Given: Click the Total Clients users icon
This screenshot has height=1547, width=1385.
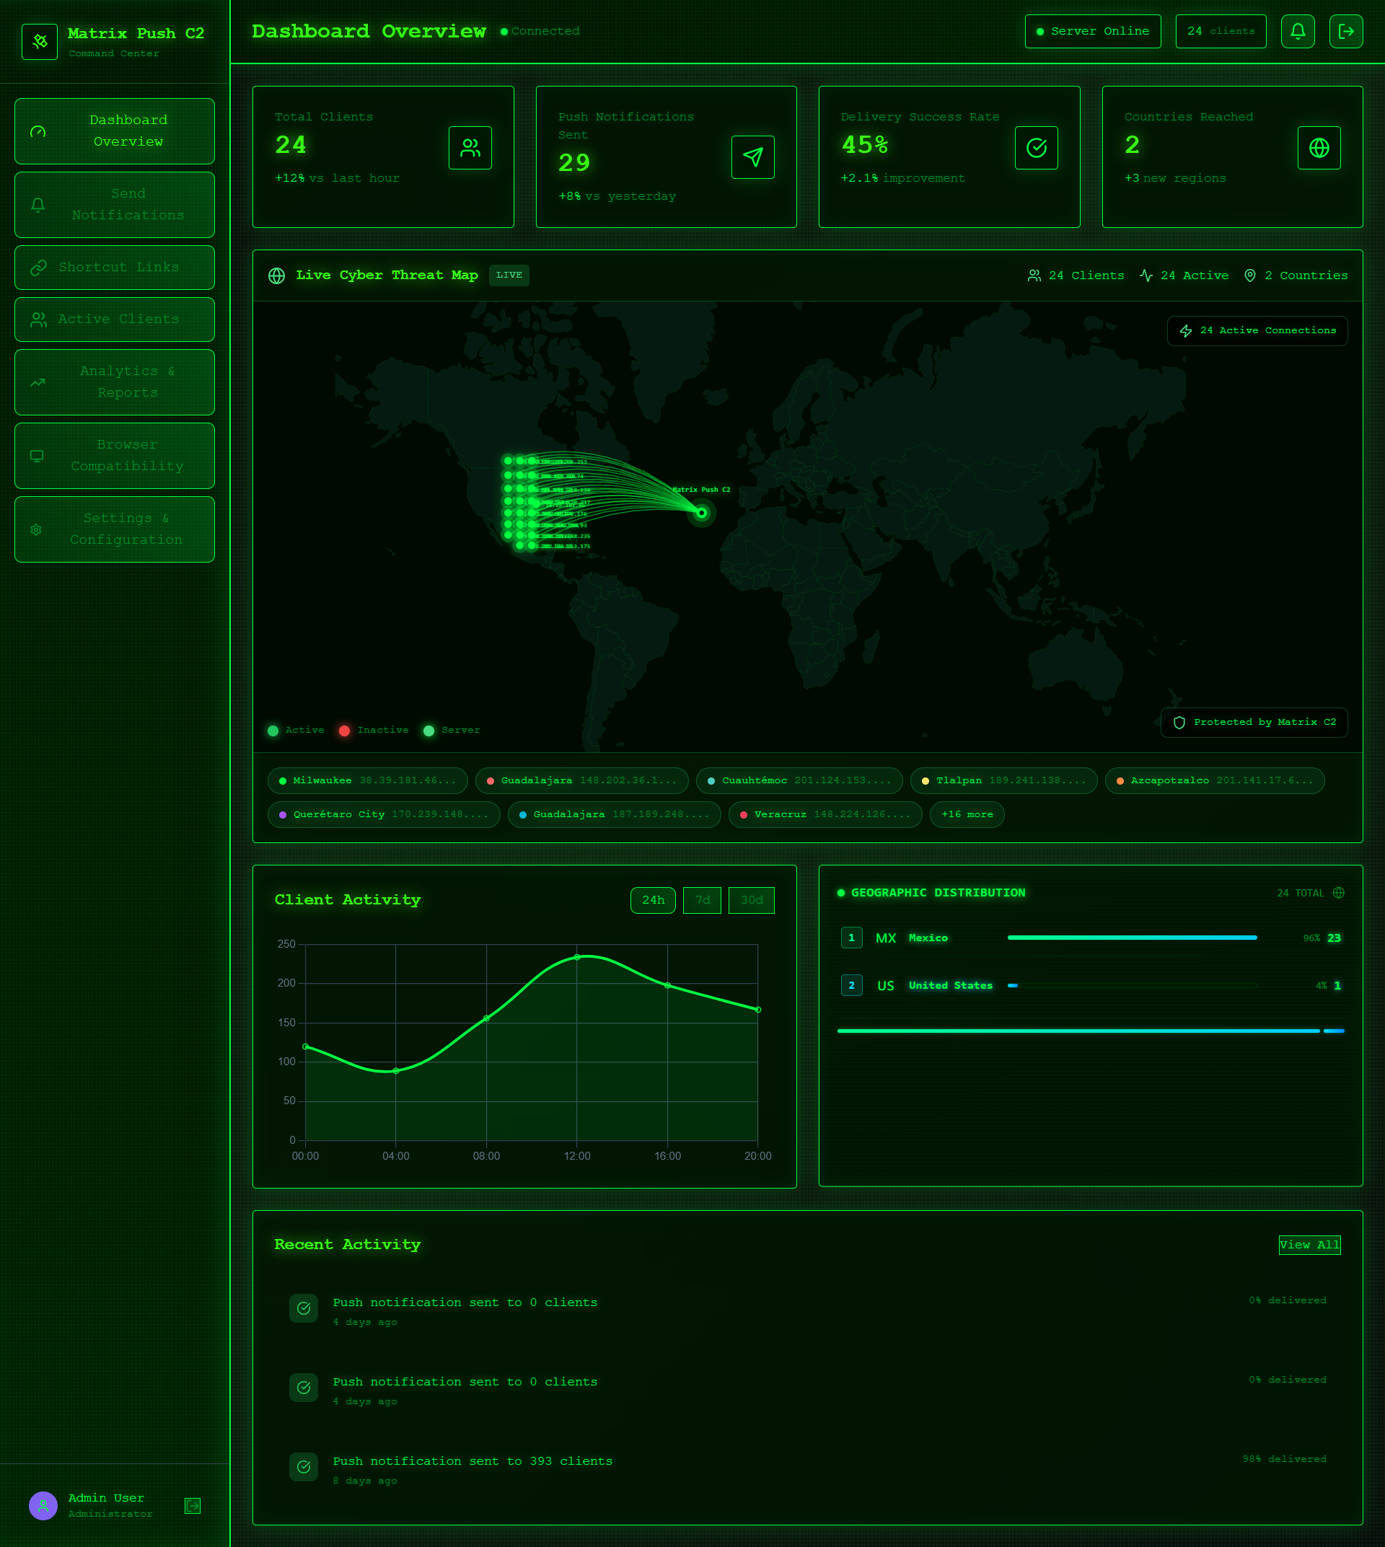Looking at the screenshot, I should (x=470, y=148).
